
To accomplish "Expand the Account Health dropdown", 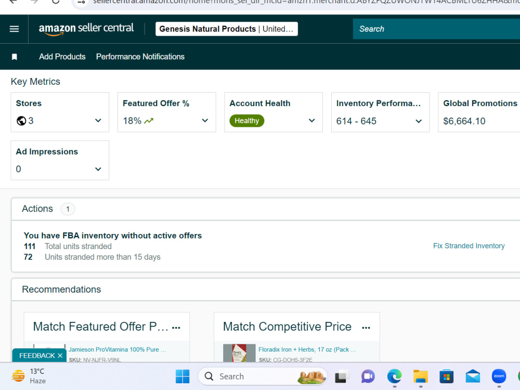I will coord(311,121).
